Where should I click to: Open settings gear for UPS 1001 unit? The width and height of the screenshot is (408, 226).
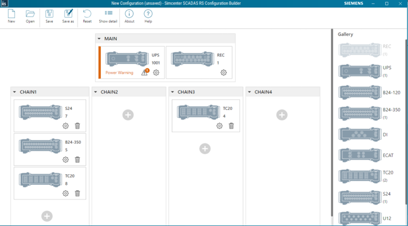tap(156, 73)
